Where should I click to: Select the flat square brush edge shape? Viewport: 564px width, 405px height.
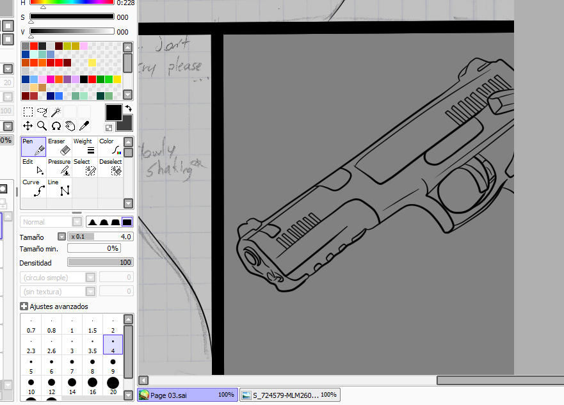pos(127,222)
